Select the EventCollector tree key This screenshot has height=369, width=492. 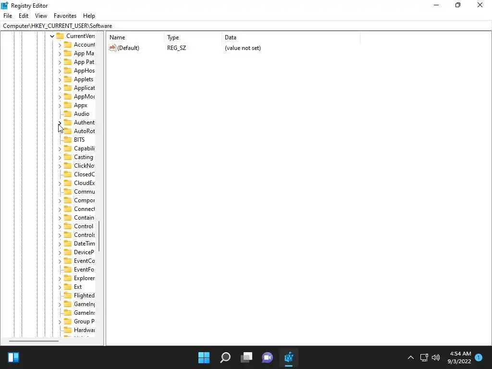point(84,261)
